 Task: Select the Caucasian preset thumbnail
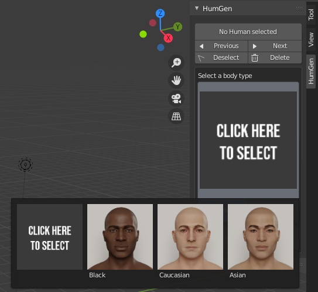[x=190, y=237]
